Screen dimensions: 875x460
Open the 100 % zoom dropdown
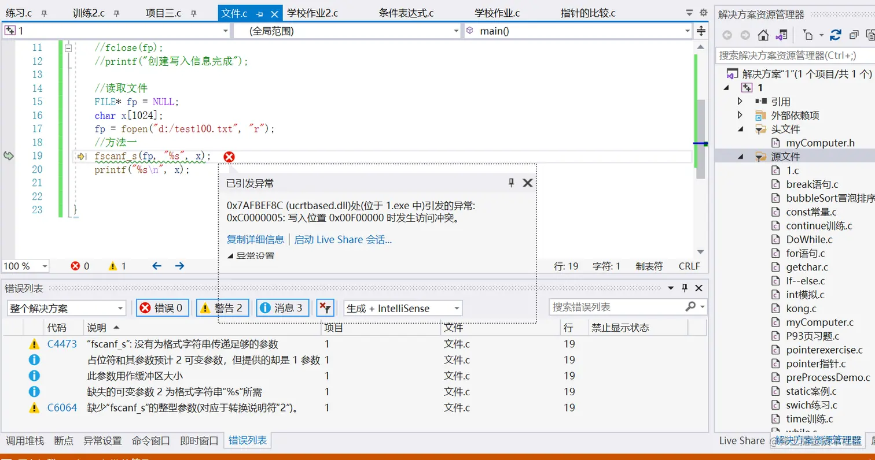coord(26,266)
